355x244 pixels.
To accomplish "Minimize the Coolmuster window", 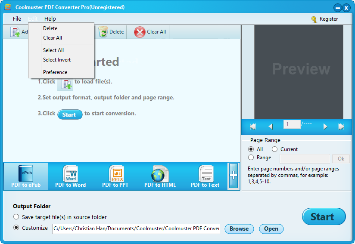I will (x=338, y=8).
